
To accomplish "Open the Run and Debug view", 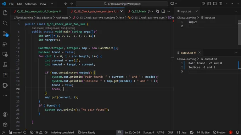I will click(5, 44).
